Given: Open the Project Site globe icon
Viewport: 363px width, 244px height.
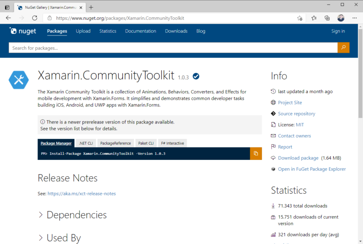Looking at the screenshot, I should [x=273, y=102].
